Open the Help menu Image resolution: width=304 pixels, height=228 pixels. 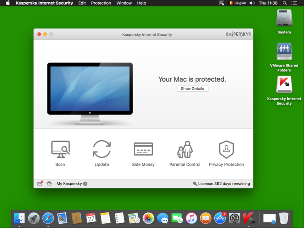(141, 3)
